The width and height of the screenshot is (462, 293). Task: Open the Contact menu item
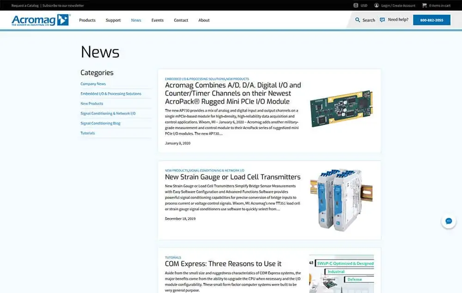click(x=181, y=20)
